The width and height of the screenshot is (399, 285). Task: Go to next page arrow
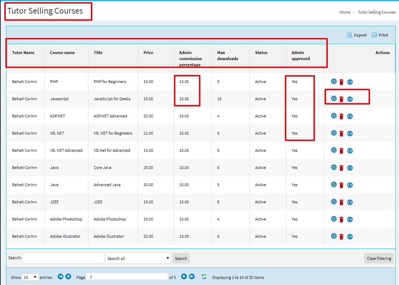click(x=184, y=276)
